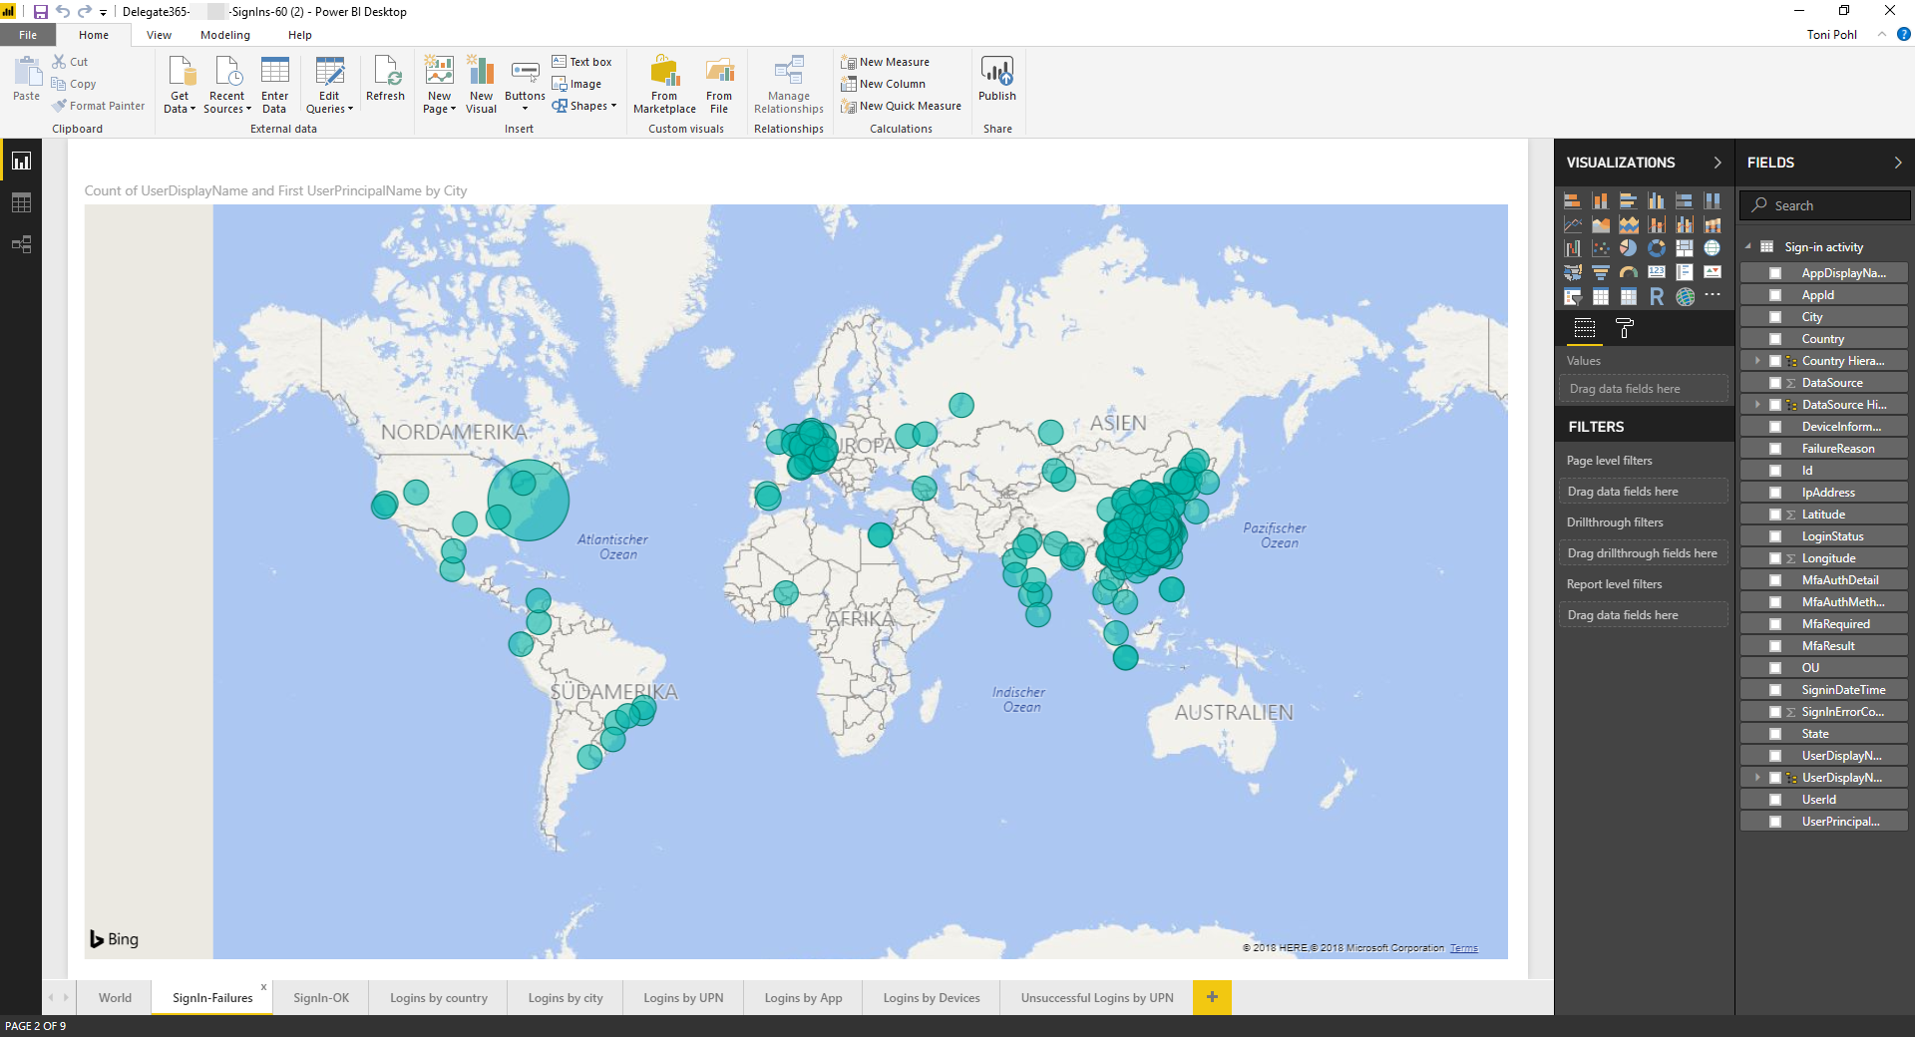This screenshot has width=1915, height=1037.
Task: Open the Format paint roller pane
Action: pos(1624,328)
